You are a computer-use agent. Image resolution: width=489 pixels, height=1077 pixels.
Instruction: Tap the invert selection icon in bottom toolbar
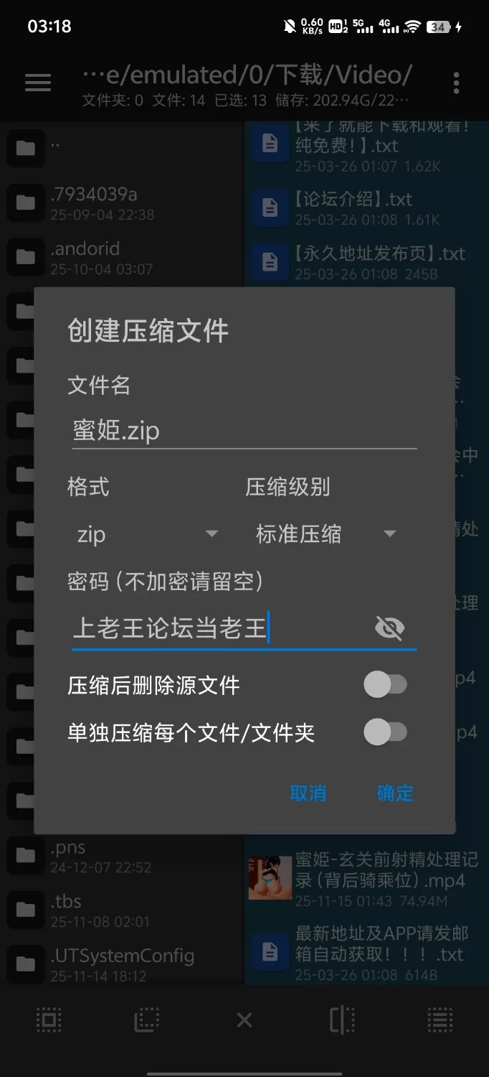pyautogui.click(x=146, y=1020)
